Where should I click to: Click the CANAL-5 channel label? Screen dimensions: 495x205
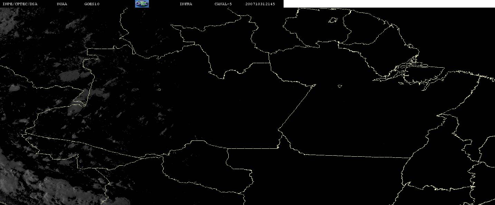223,4
